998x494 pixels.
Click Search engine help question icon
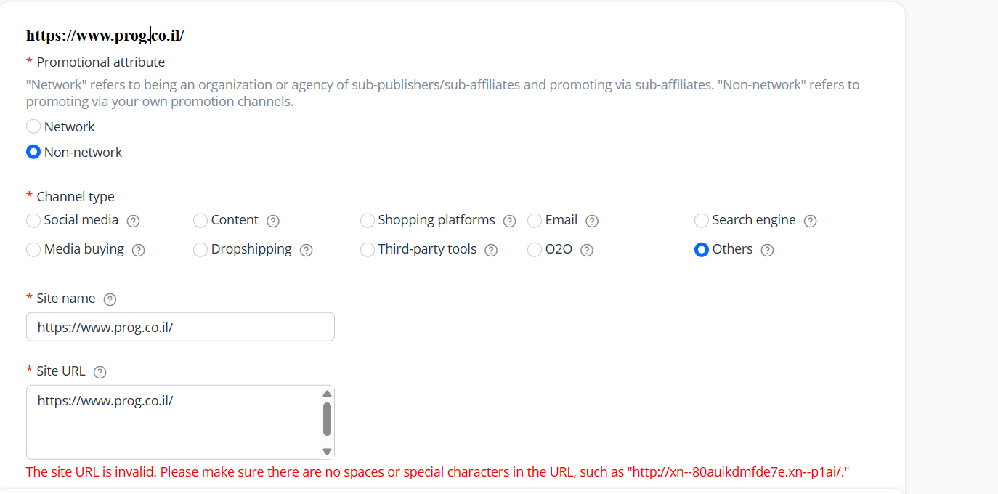pyautogui.click(x=811, y=221)
